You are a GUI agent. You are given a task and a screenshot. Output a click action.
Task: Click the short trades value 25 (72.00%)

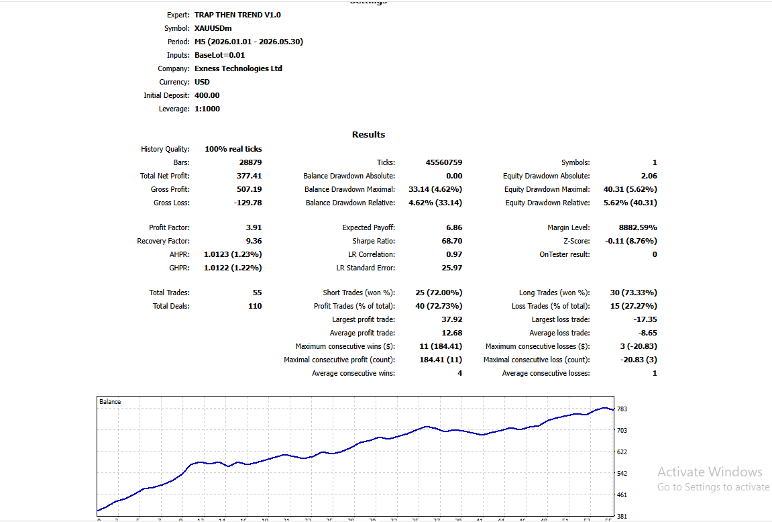(439, 293)
